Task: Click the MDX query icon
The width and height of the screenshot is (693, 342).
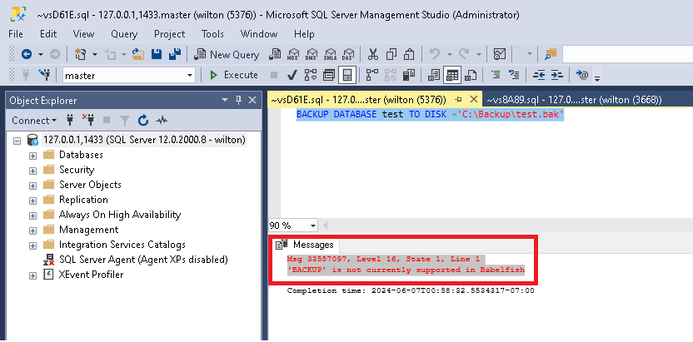Action: (292, 54)
